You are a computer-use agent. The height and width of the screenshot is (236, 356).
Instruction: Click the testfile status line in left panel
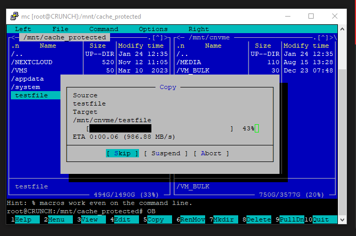[32, 186]
